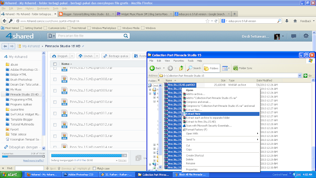Click the Find bar text input
The image size is (316, 178).
click(x=29, y=168)
